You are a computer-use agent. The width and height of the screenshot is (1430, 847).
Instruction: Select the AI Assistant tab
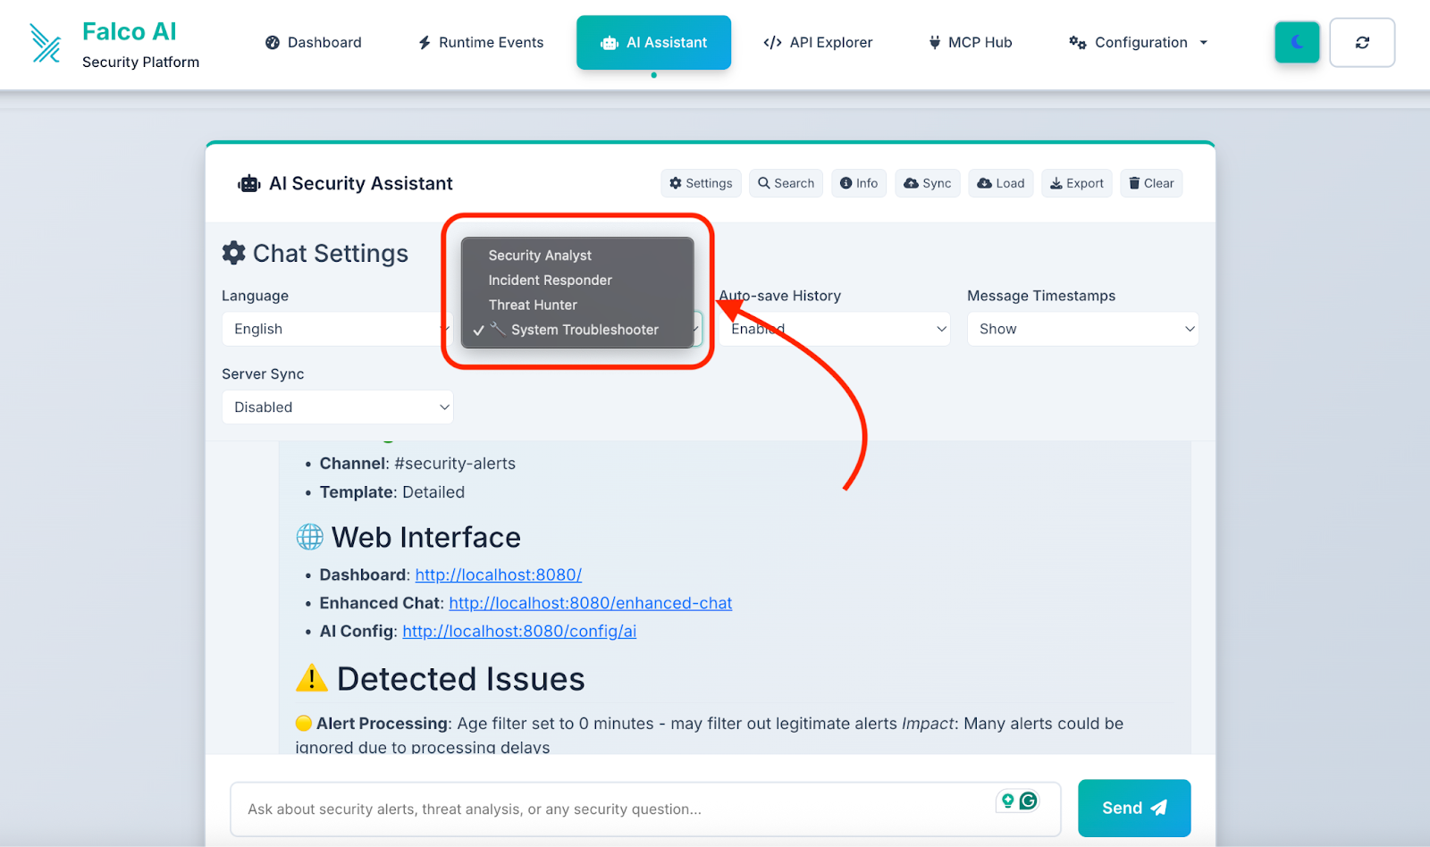point(653,42)
